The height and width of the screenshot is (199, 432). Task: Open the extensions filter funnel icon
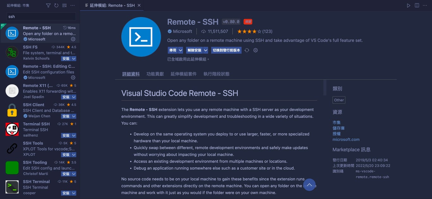[48, 5]
